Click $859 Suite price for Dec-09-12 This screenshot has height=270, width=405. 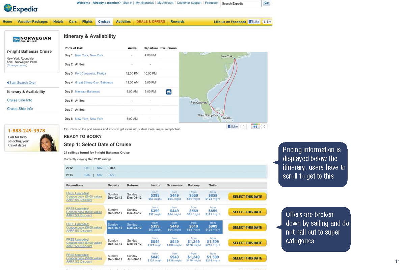[213, 211]
